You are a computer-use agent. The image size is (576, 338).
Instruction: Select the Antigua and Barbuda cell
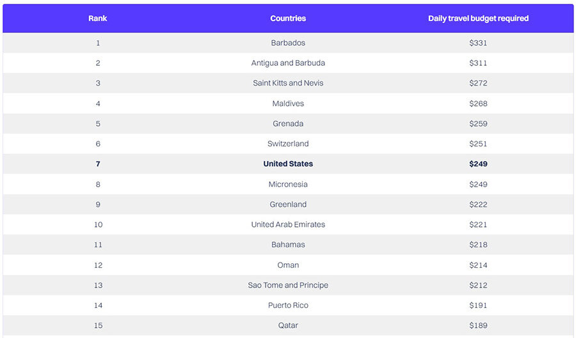288,63
